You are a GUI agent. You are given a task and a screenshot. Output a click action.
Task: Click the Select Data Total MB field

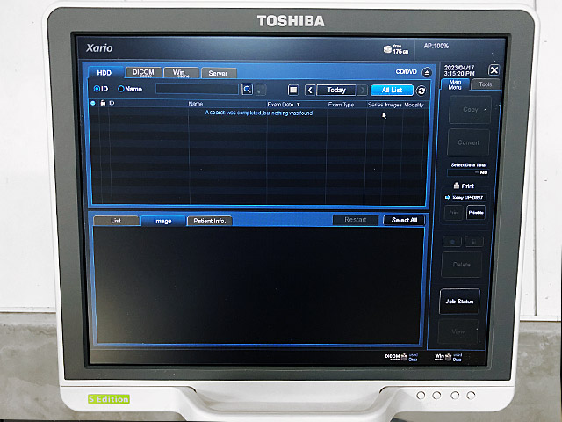click(x=468, y=172)
